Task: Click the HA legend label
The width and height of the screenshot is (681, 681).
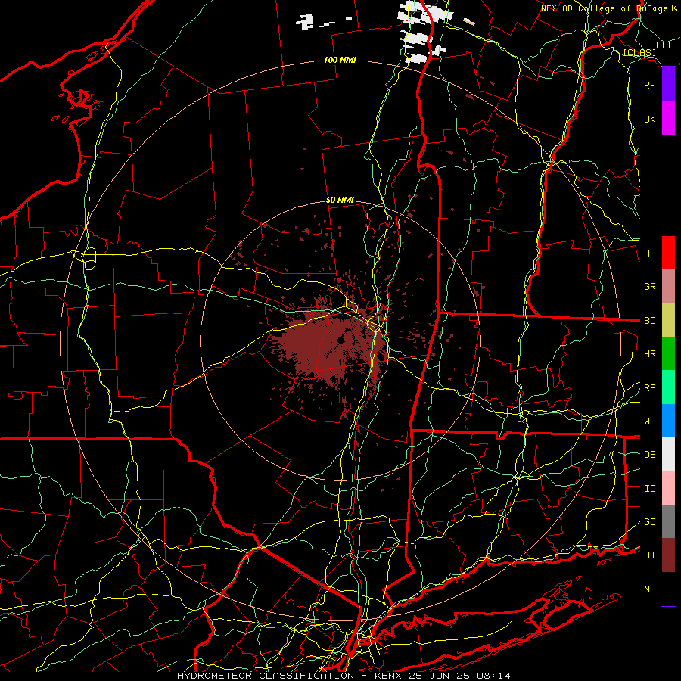Action: coord(650,253)
